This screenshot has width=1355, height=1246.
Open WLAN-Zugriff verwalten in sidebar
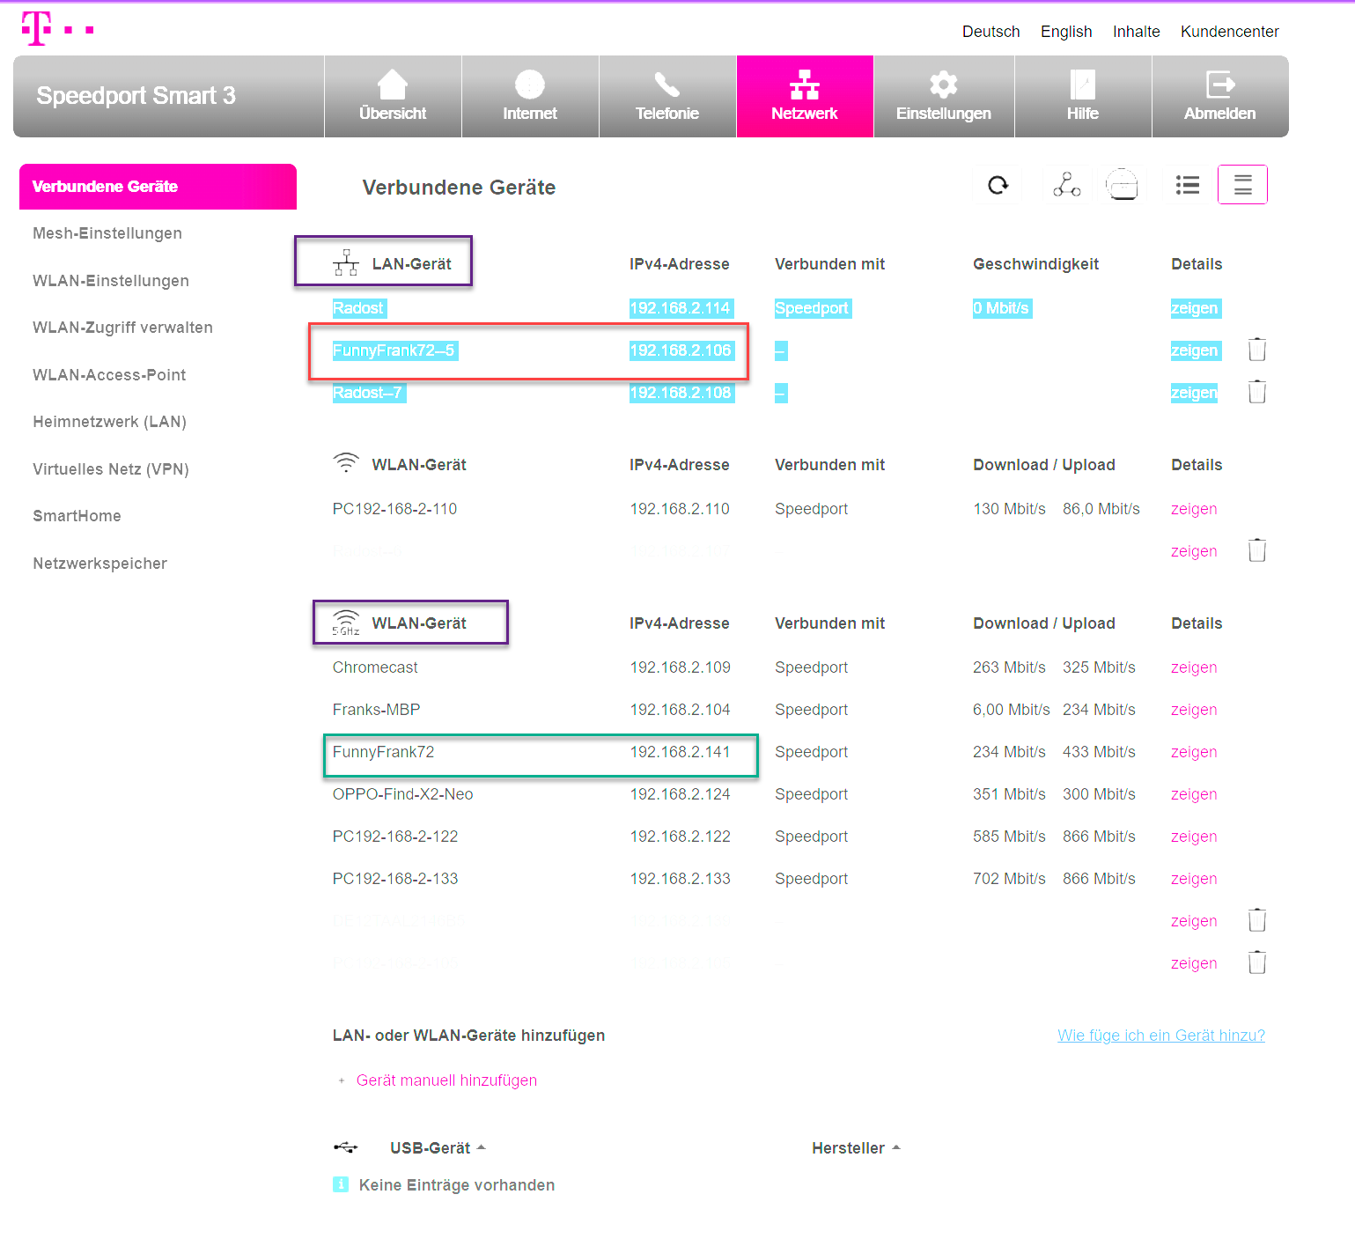(122, 328)
